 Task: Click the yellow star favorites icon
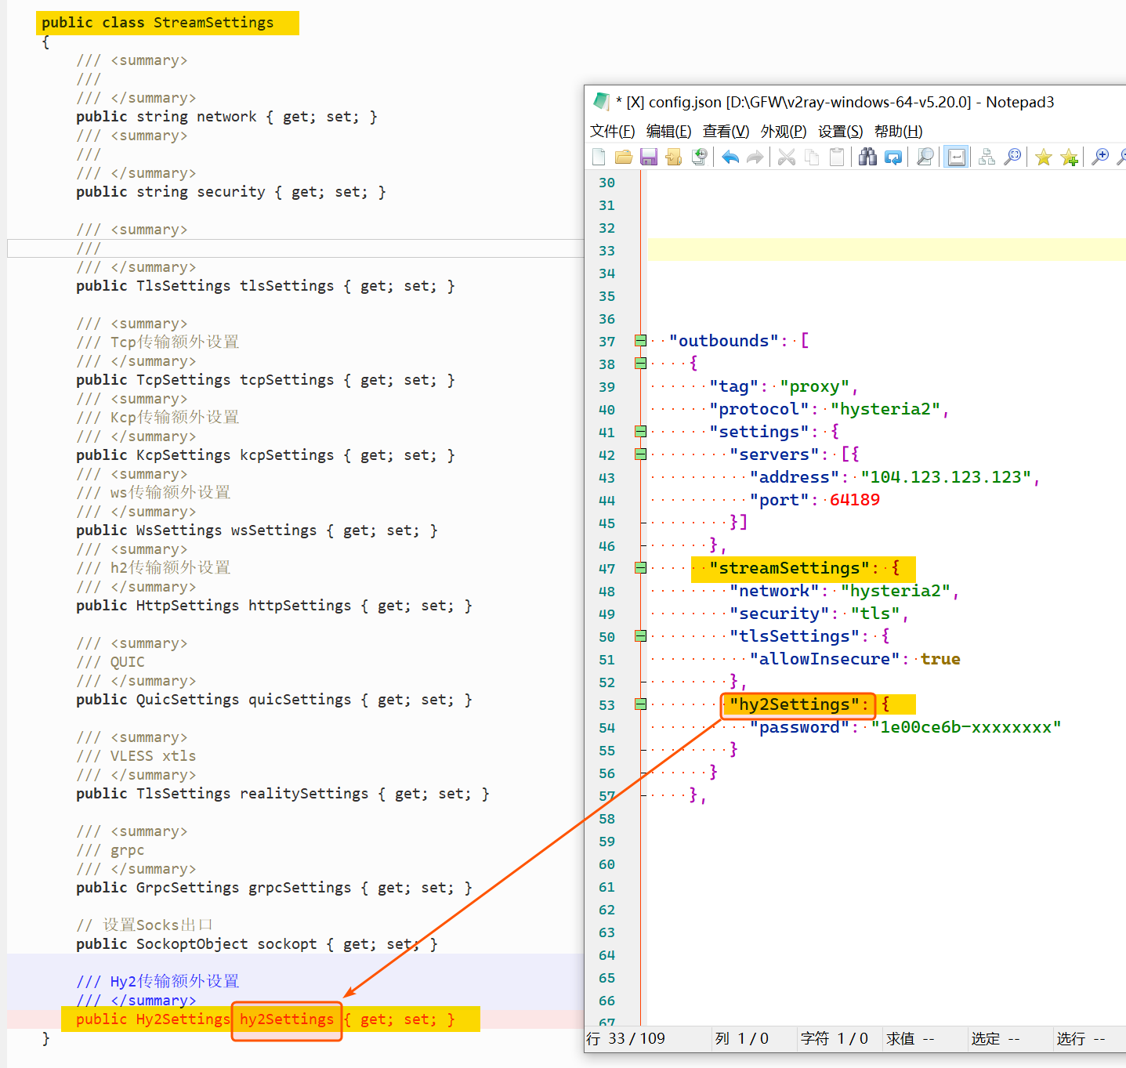(1043, 157)
